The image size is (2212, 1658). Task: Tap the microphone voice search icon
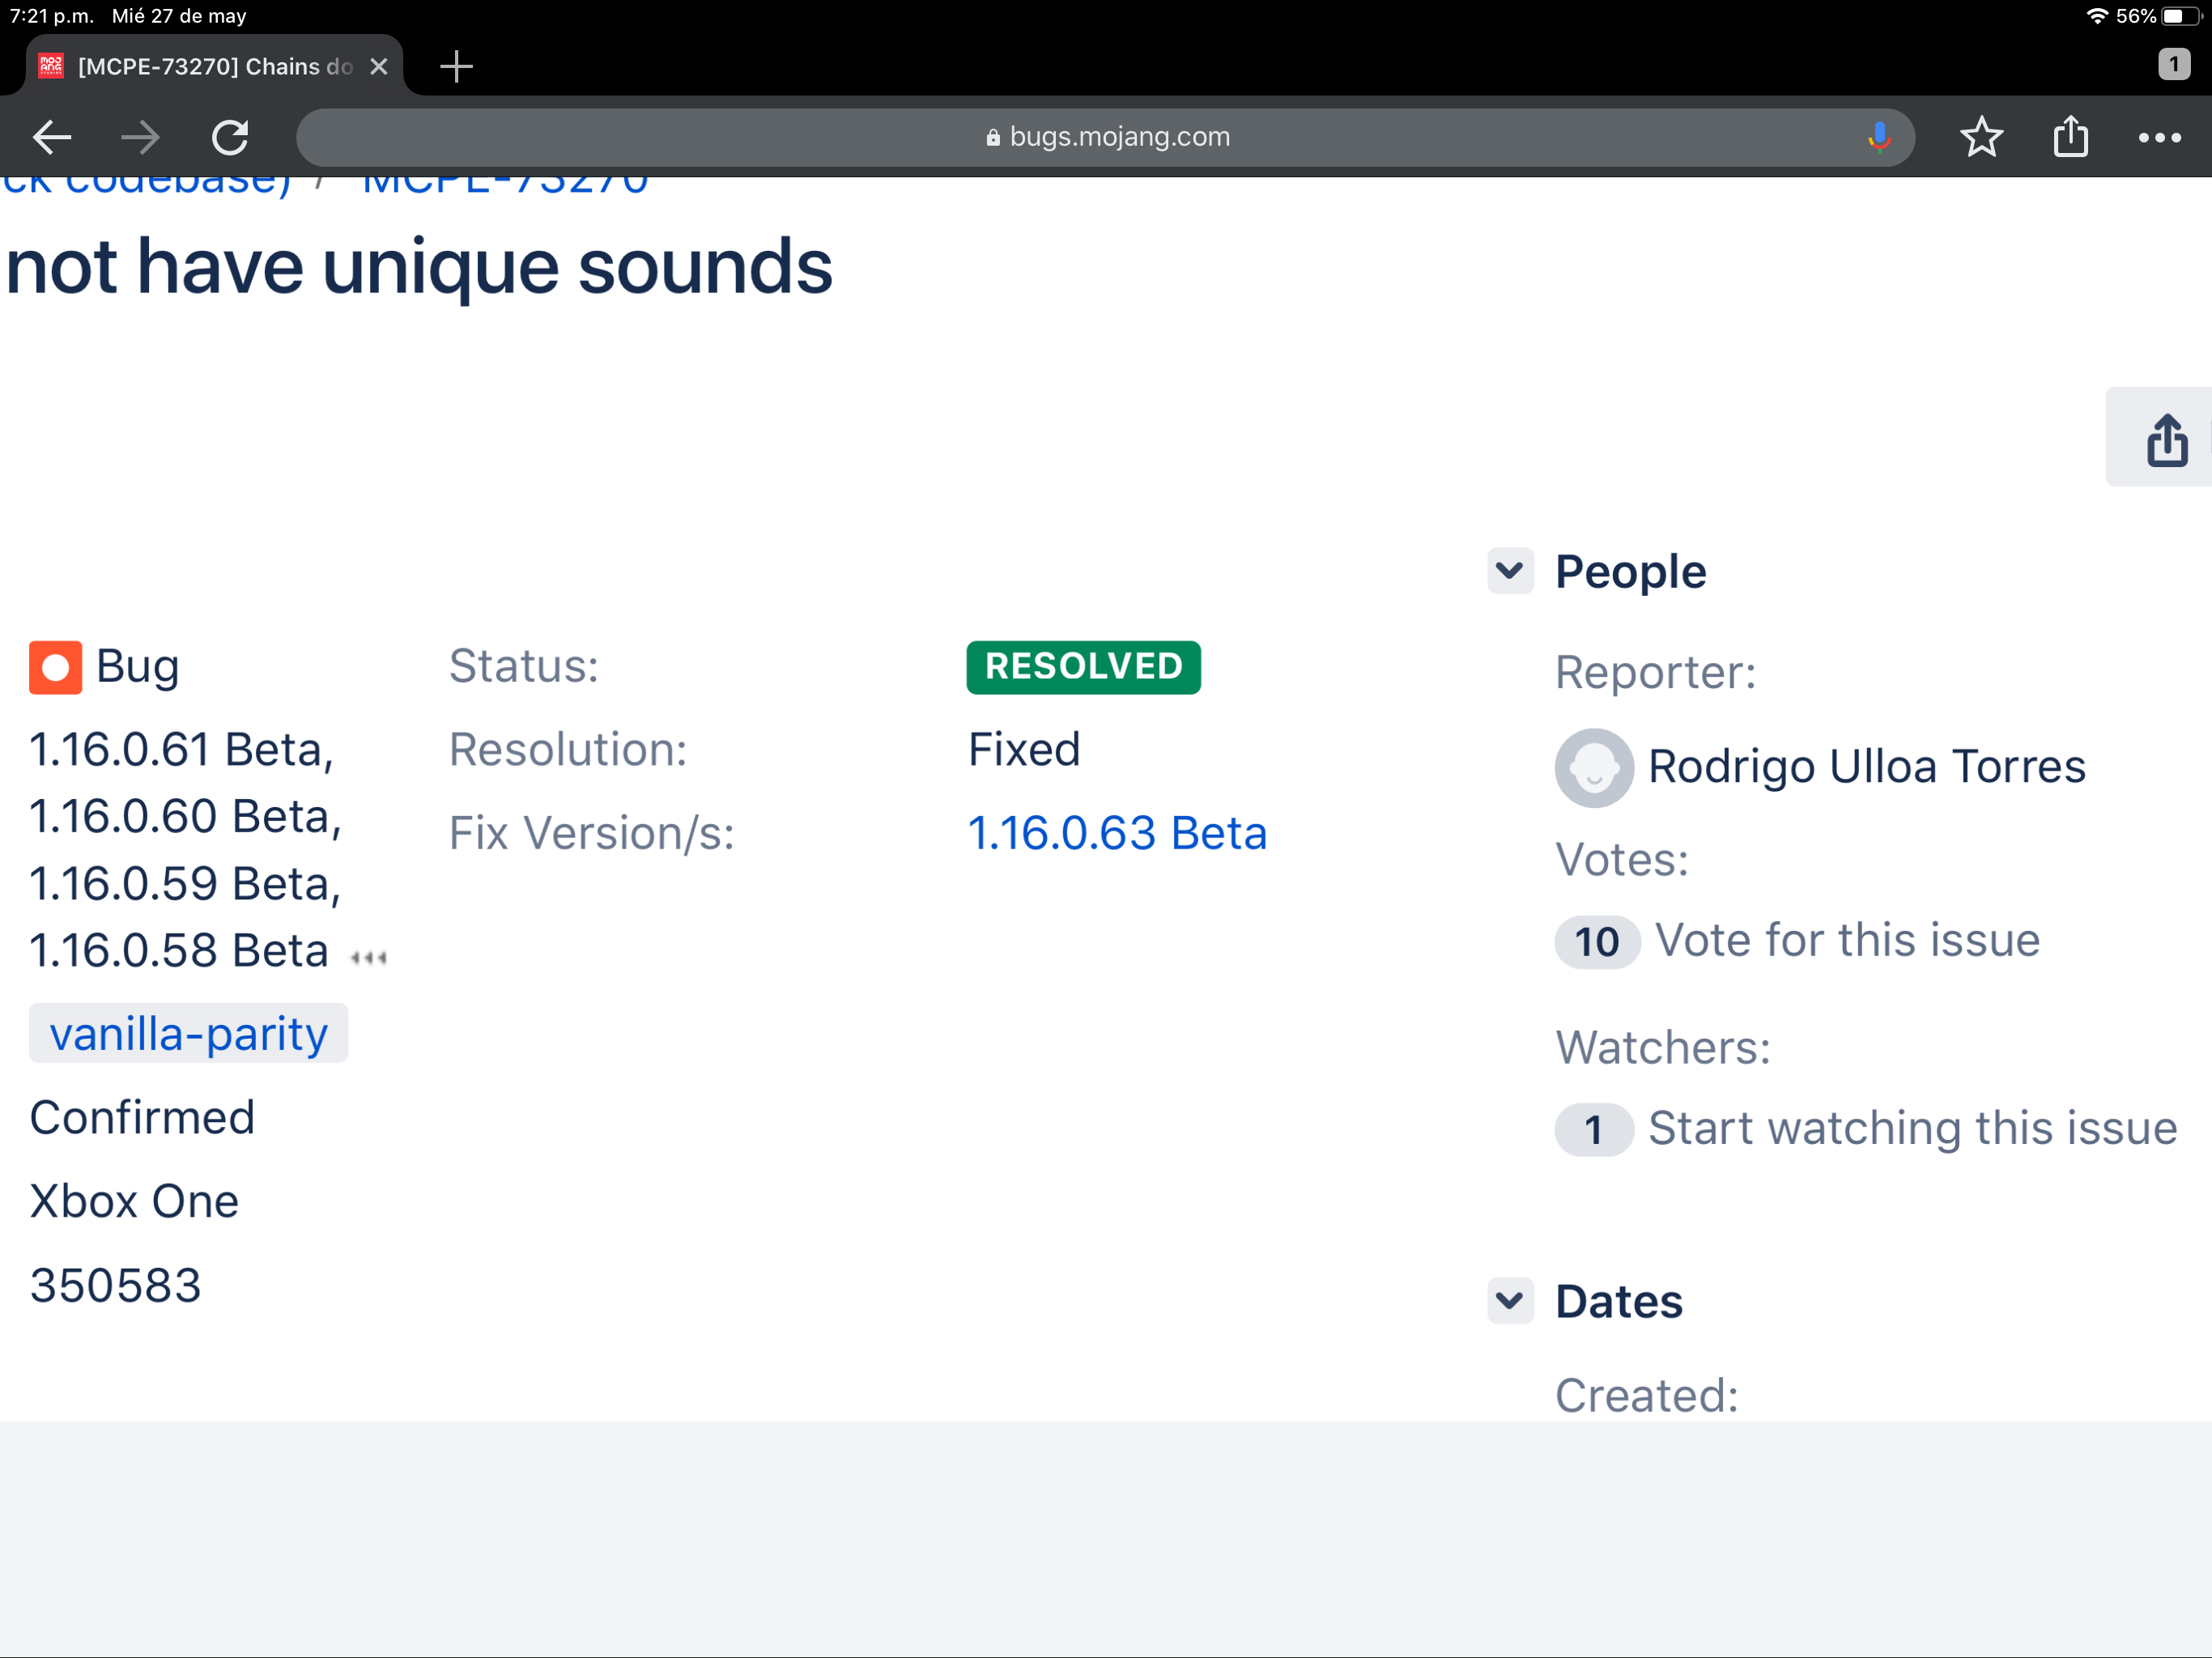pyautogui.click(x=1879, y=137)
